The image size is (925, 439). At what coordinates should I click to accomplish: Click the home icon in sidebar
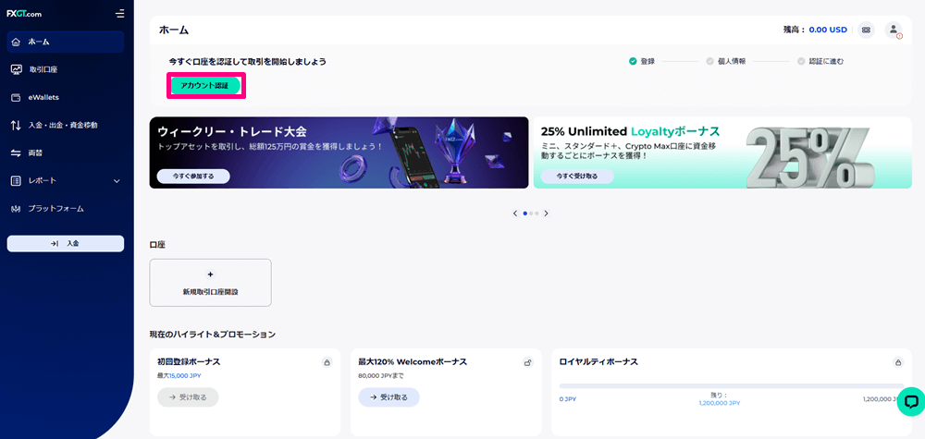16,42
